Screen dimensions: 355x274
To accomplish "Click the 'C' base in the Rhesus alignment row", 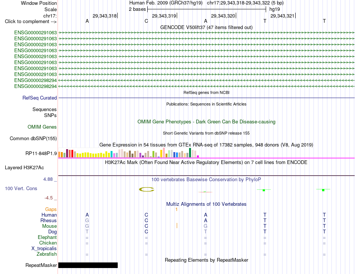I will [x=146, y=220].
